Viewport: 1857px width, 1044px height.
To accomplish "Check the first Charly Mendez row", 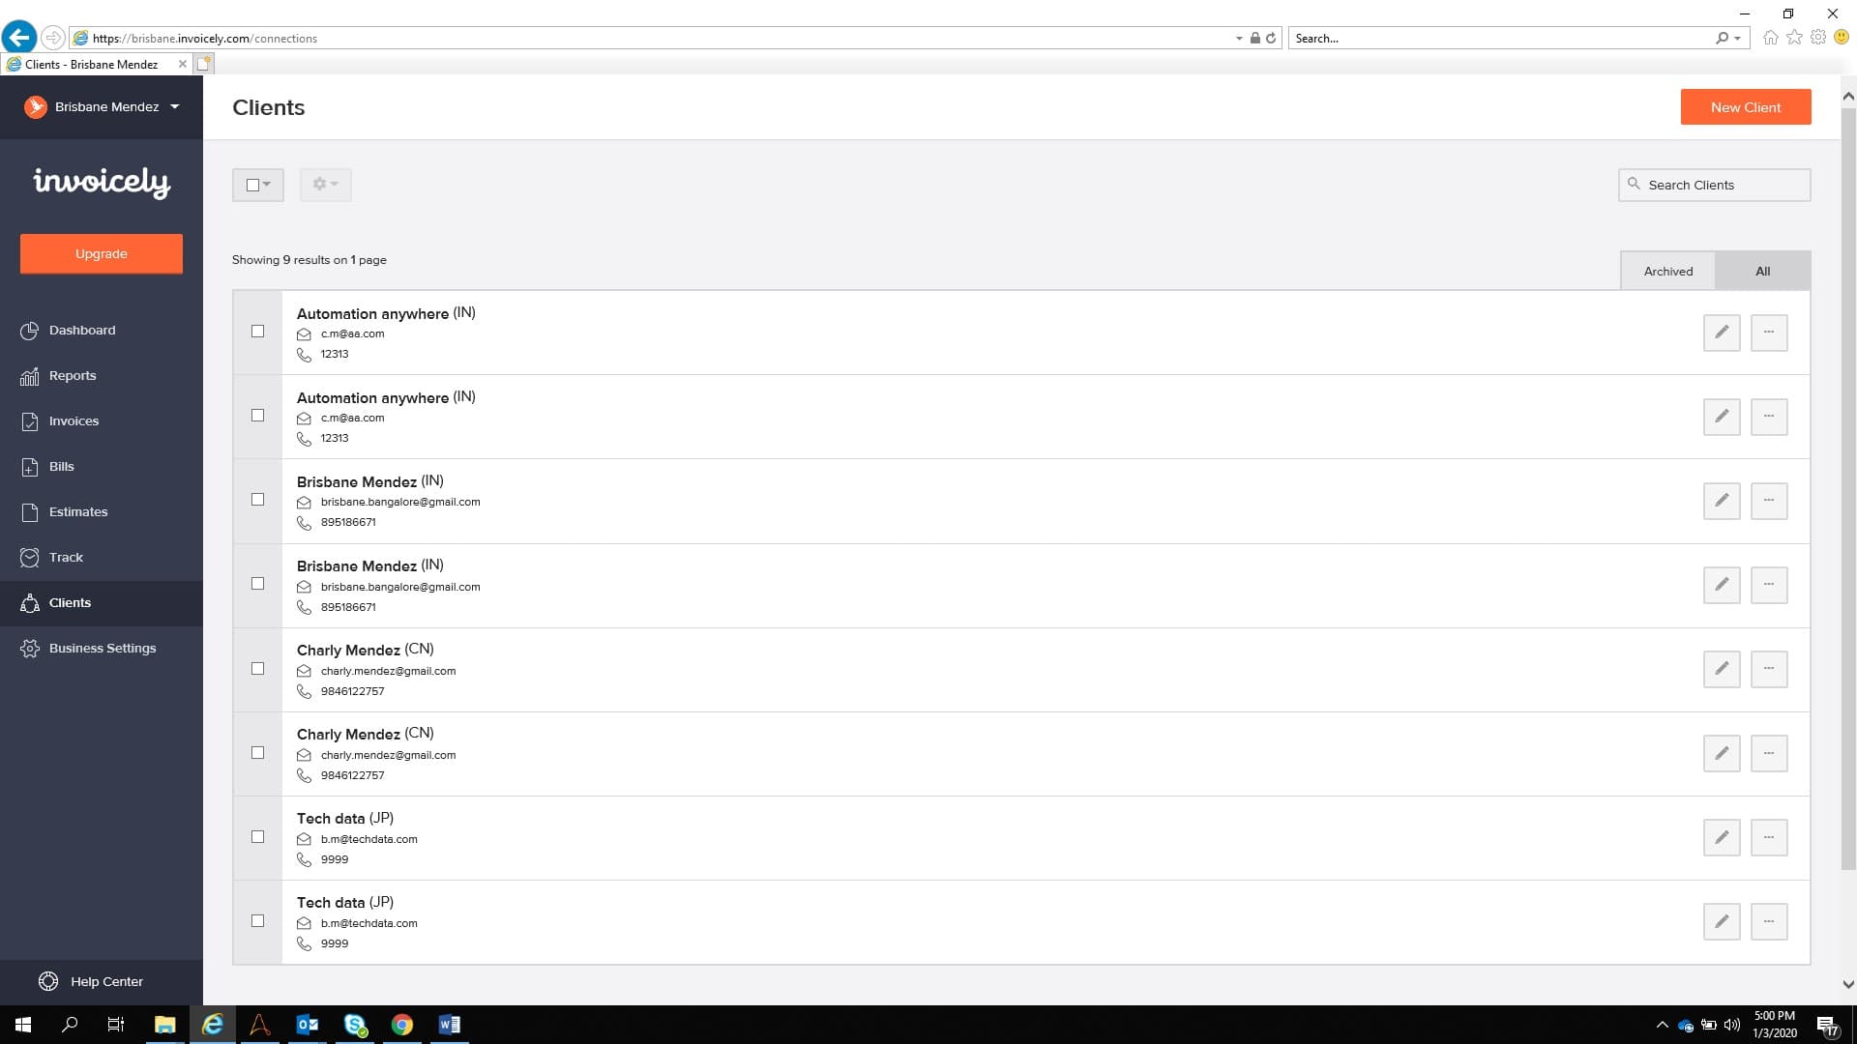I will point(257,669).
